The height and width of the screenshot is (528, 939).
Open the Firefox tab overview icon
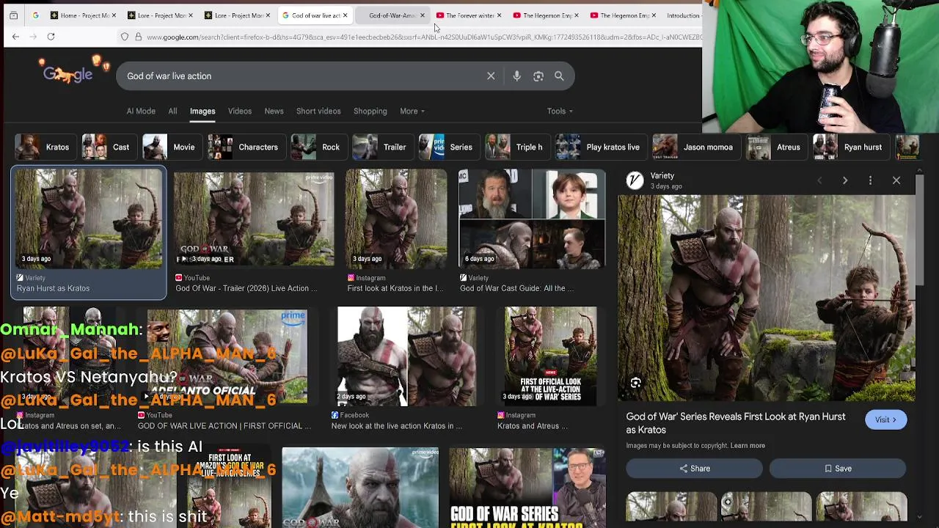pos(14,15)
